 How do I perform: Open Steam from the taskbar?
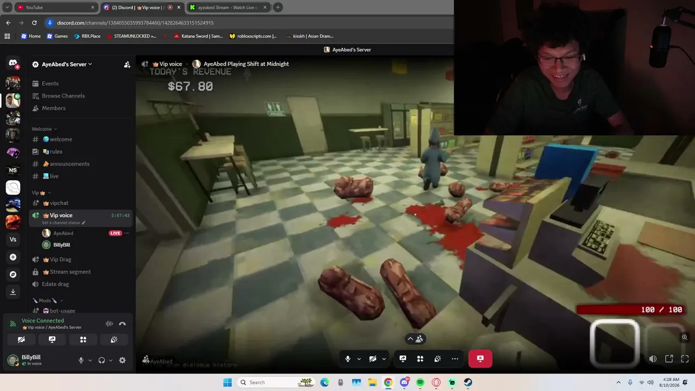click(468, 382)
